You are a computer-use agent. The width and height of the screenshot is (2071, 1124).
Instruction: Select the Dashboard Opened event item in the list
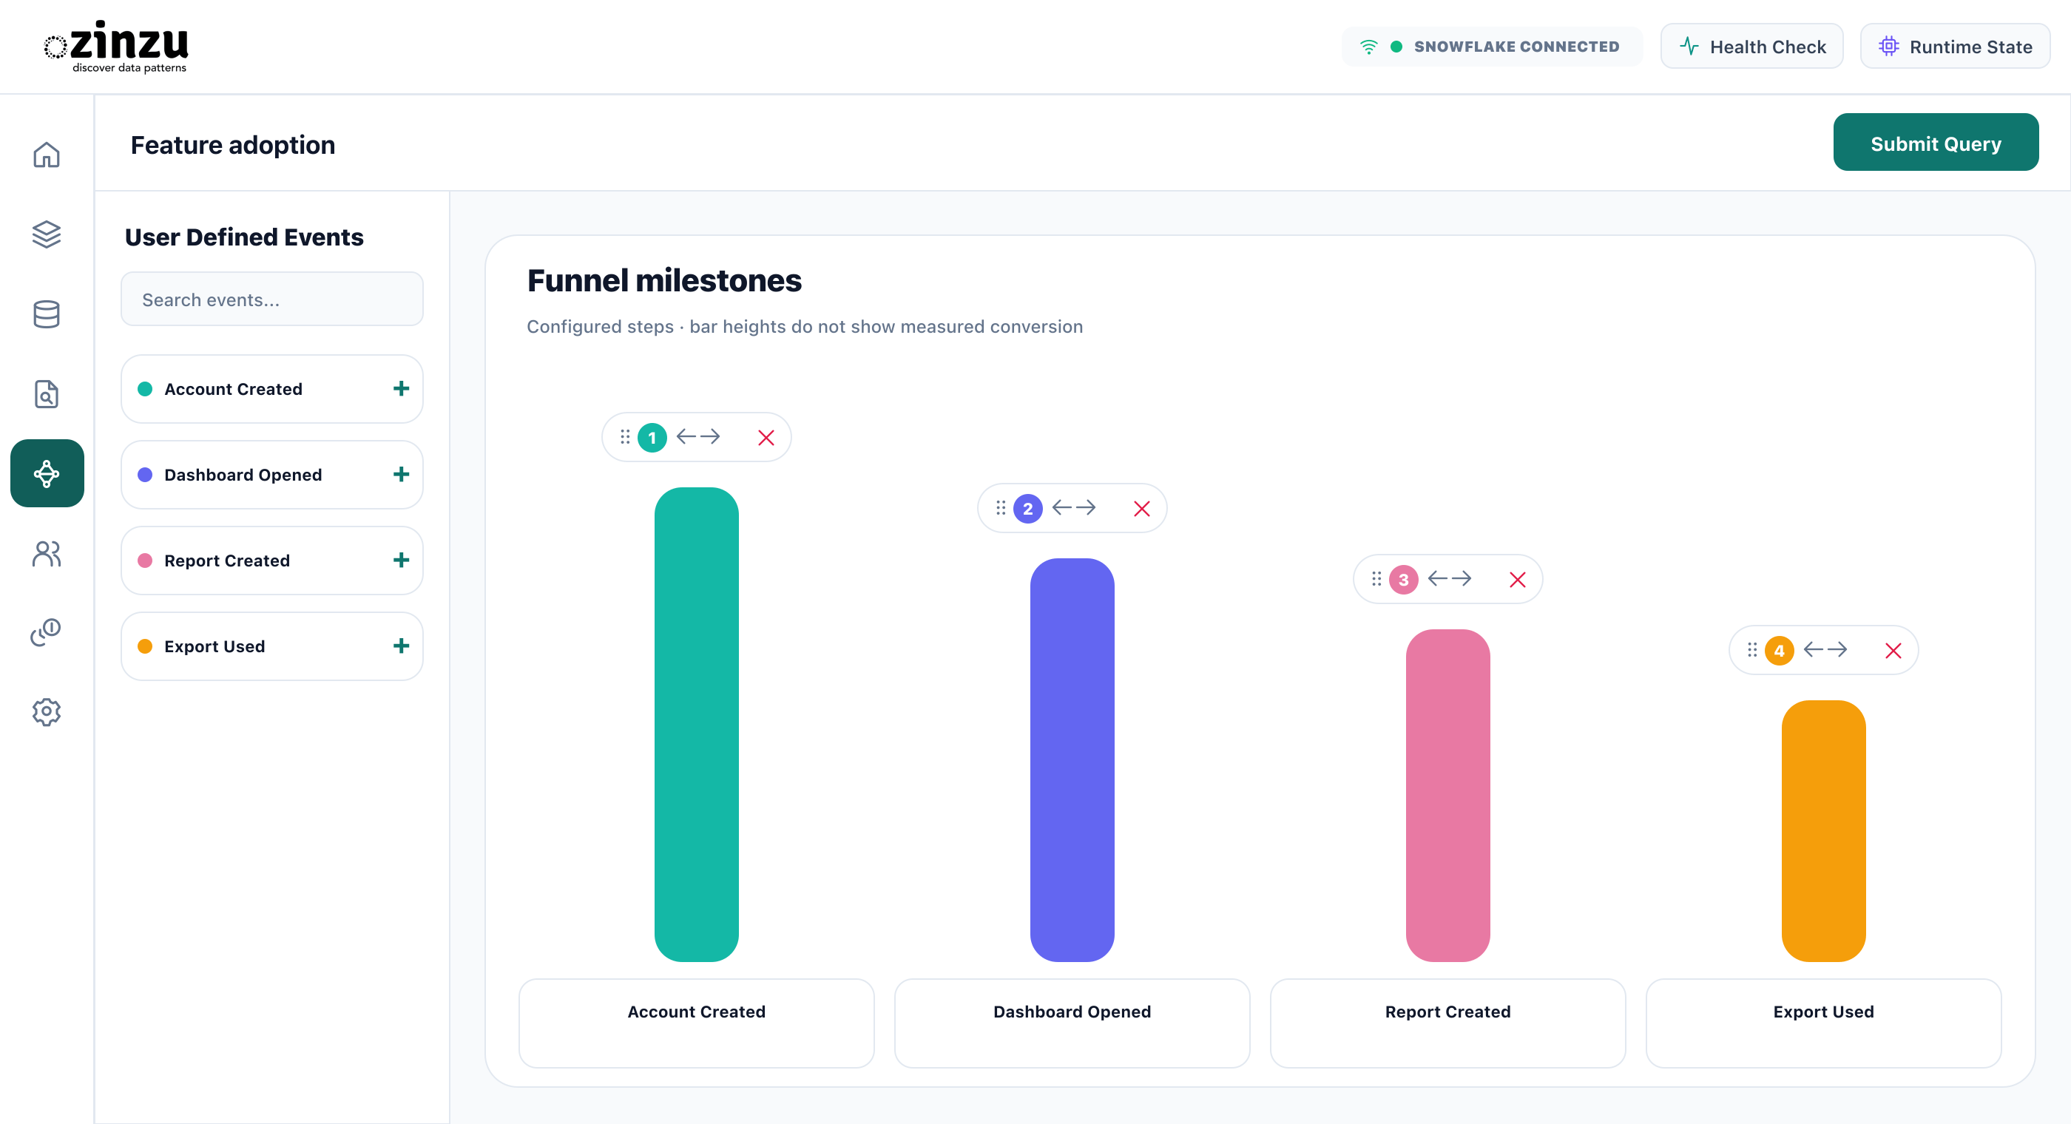click(x=271, y=474)
